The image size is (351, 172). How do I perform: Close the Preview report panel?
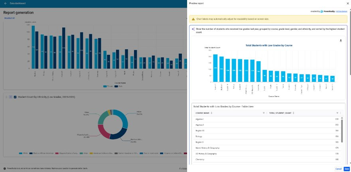(347, 3)
